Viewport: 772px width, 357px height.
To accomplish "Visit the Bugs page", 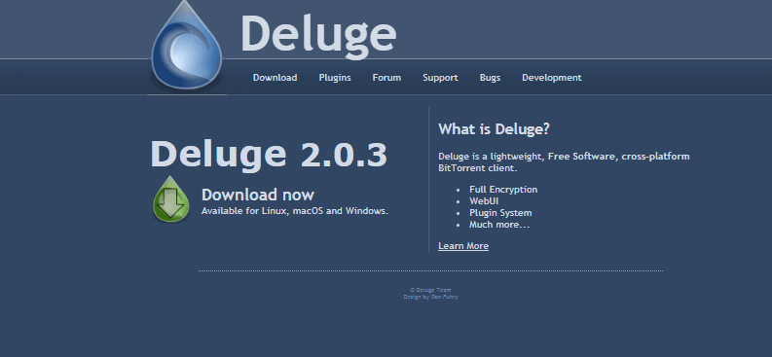I will tap(490, 78).
